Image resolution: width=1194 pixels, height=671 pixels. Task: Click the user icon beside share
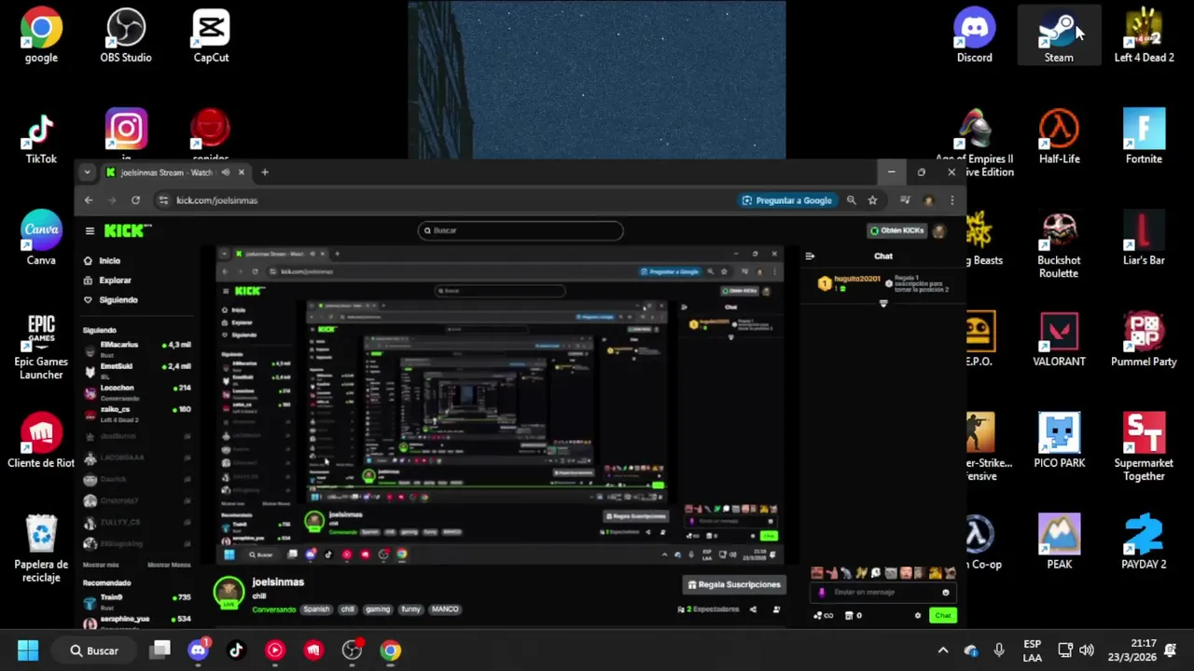pos(776,609)
